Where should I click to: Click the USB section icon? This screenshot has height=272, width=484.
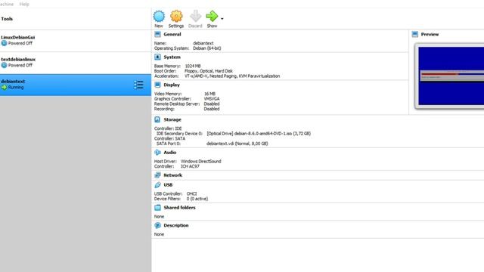[157, 184]
